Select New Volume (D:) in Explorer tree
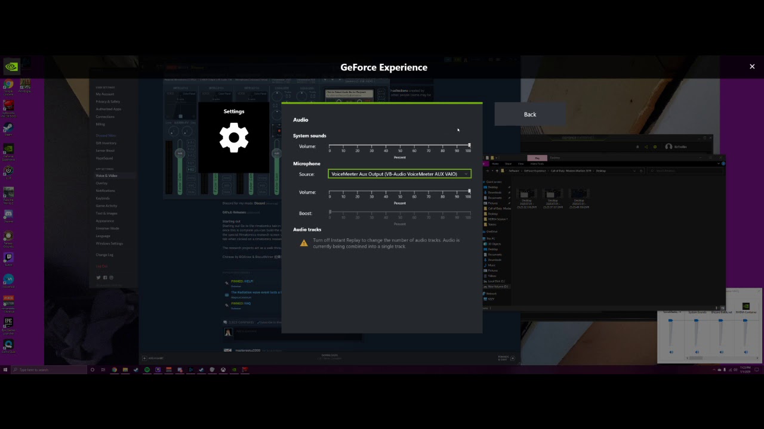The height and width of the screenshot is (429, 764). (x=497, y=287)
